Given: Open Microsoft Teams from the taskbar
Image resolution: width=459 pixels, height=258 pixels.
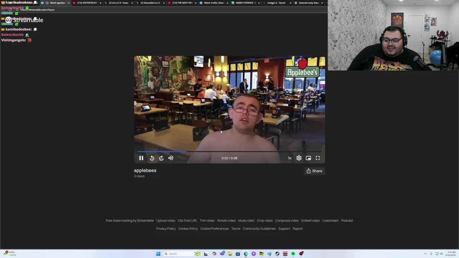Looking at the screenshot, I should point(222,254).
